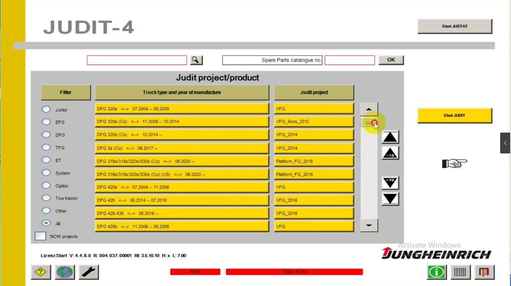The image size is (511, 286).
Task: Click the magnifier search icon
Action: pyautogui.click(x=196, y=60)
